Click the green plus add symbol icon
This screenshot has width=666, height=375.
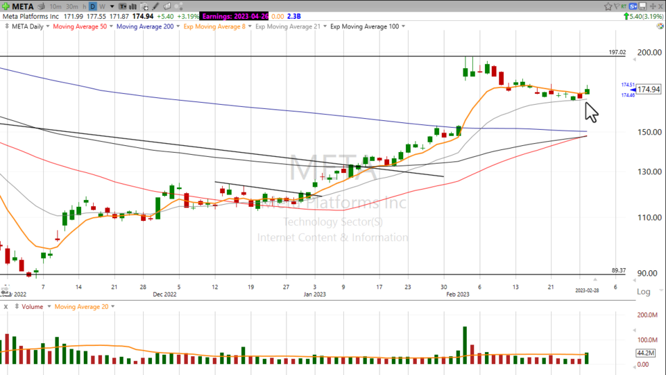(x=6, y=6)
